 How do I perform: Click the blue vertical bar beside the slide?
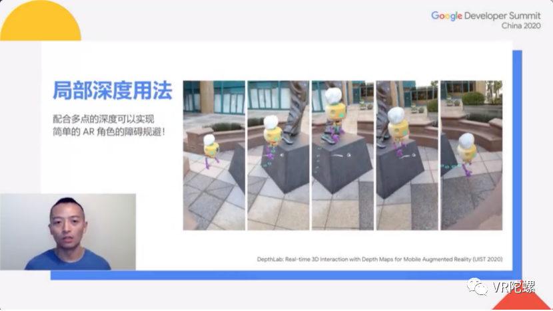tap(517, 159)
